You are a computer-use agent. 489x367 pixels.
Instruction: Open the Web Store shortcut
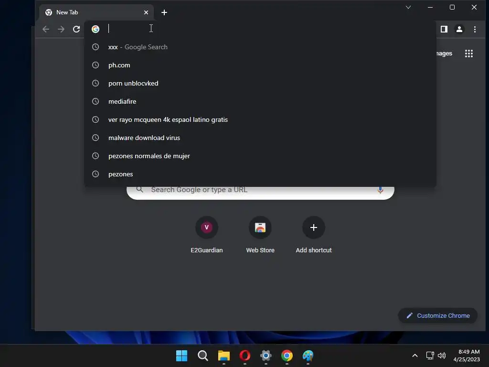(x=260, y=235)
